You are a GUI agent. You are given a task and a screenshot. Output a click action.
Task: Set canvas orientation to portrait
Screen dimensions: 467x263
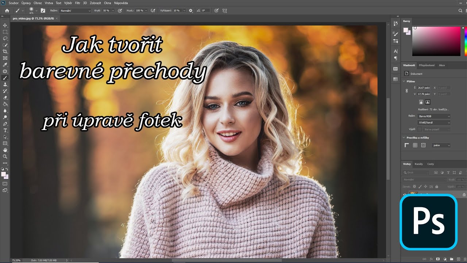[421, 102]
